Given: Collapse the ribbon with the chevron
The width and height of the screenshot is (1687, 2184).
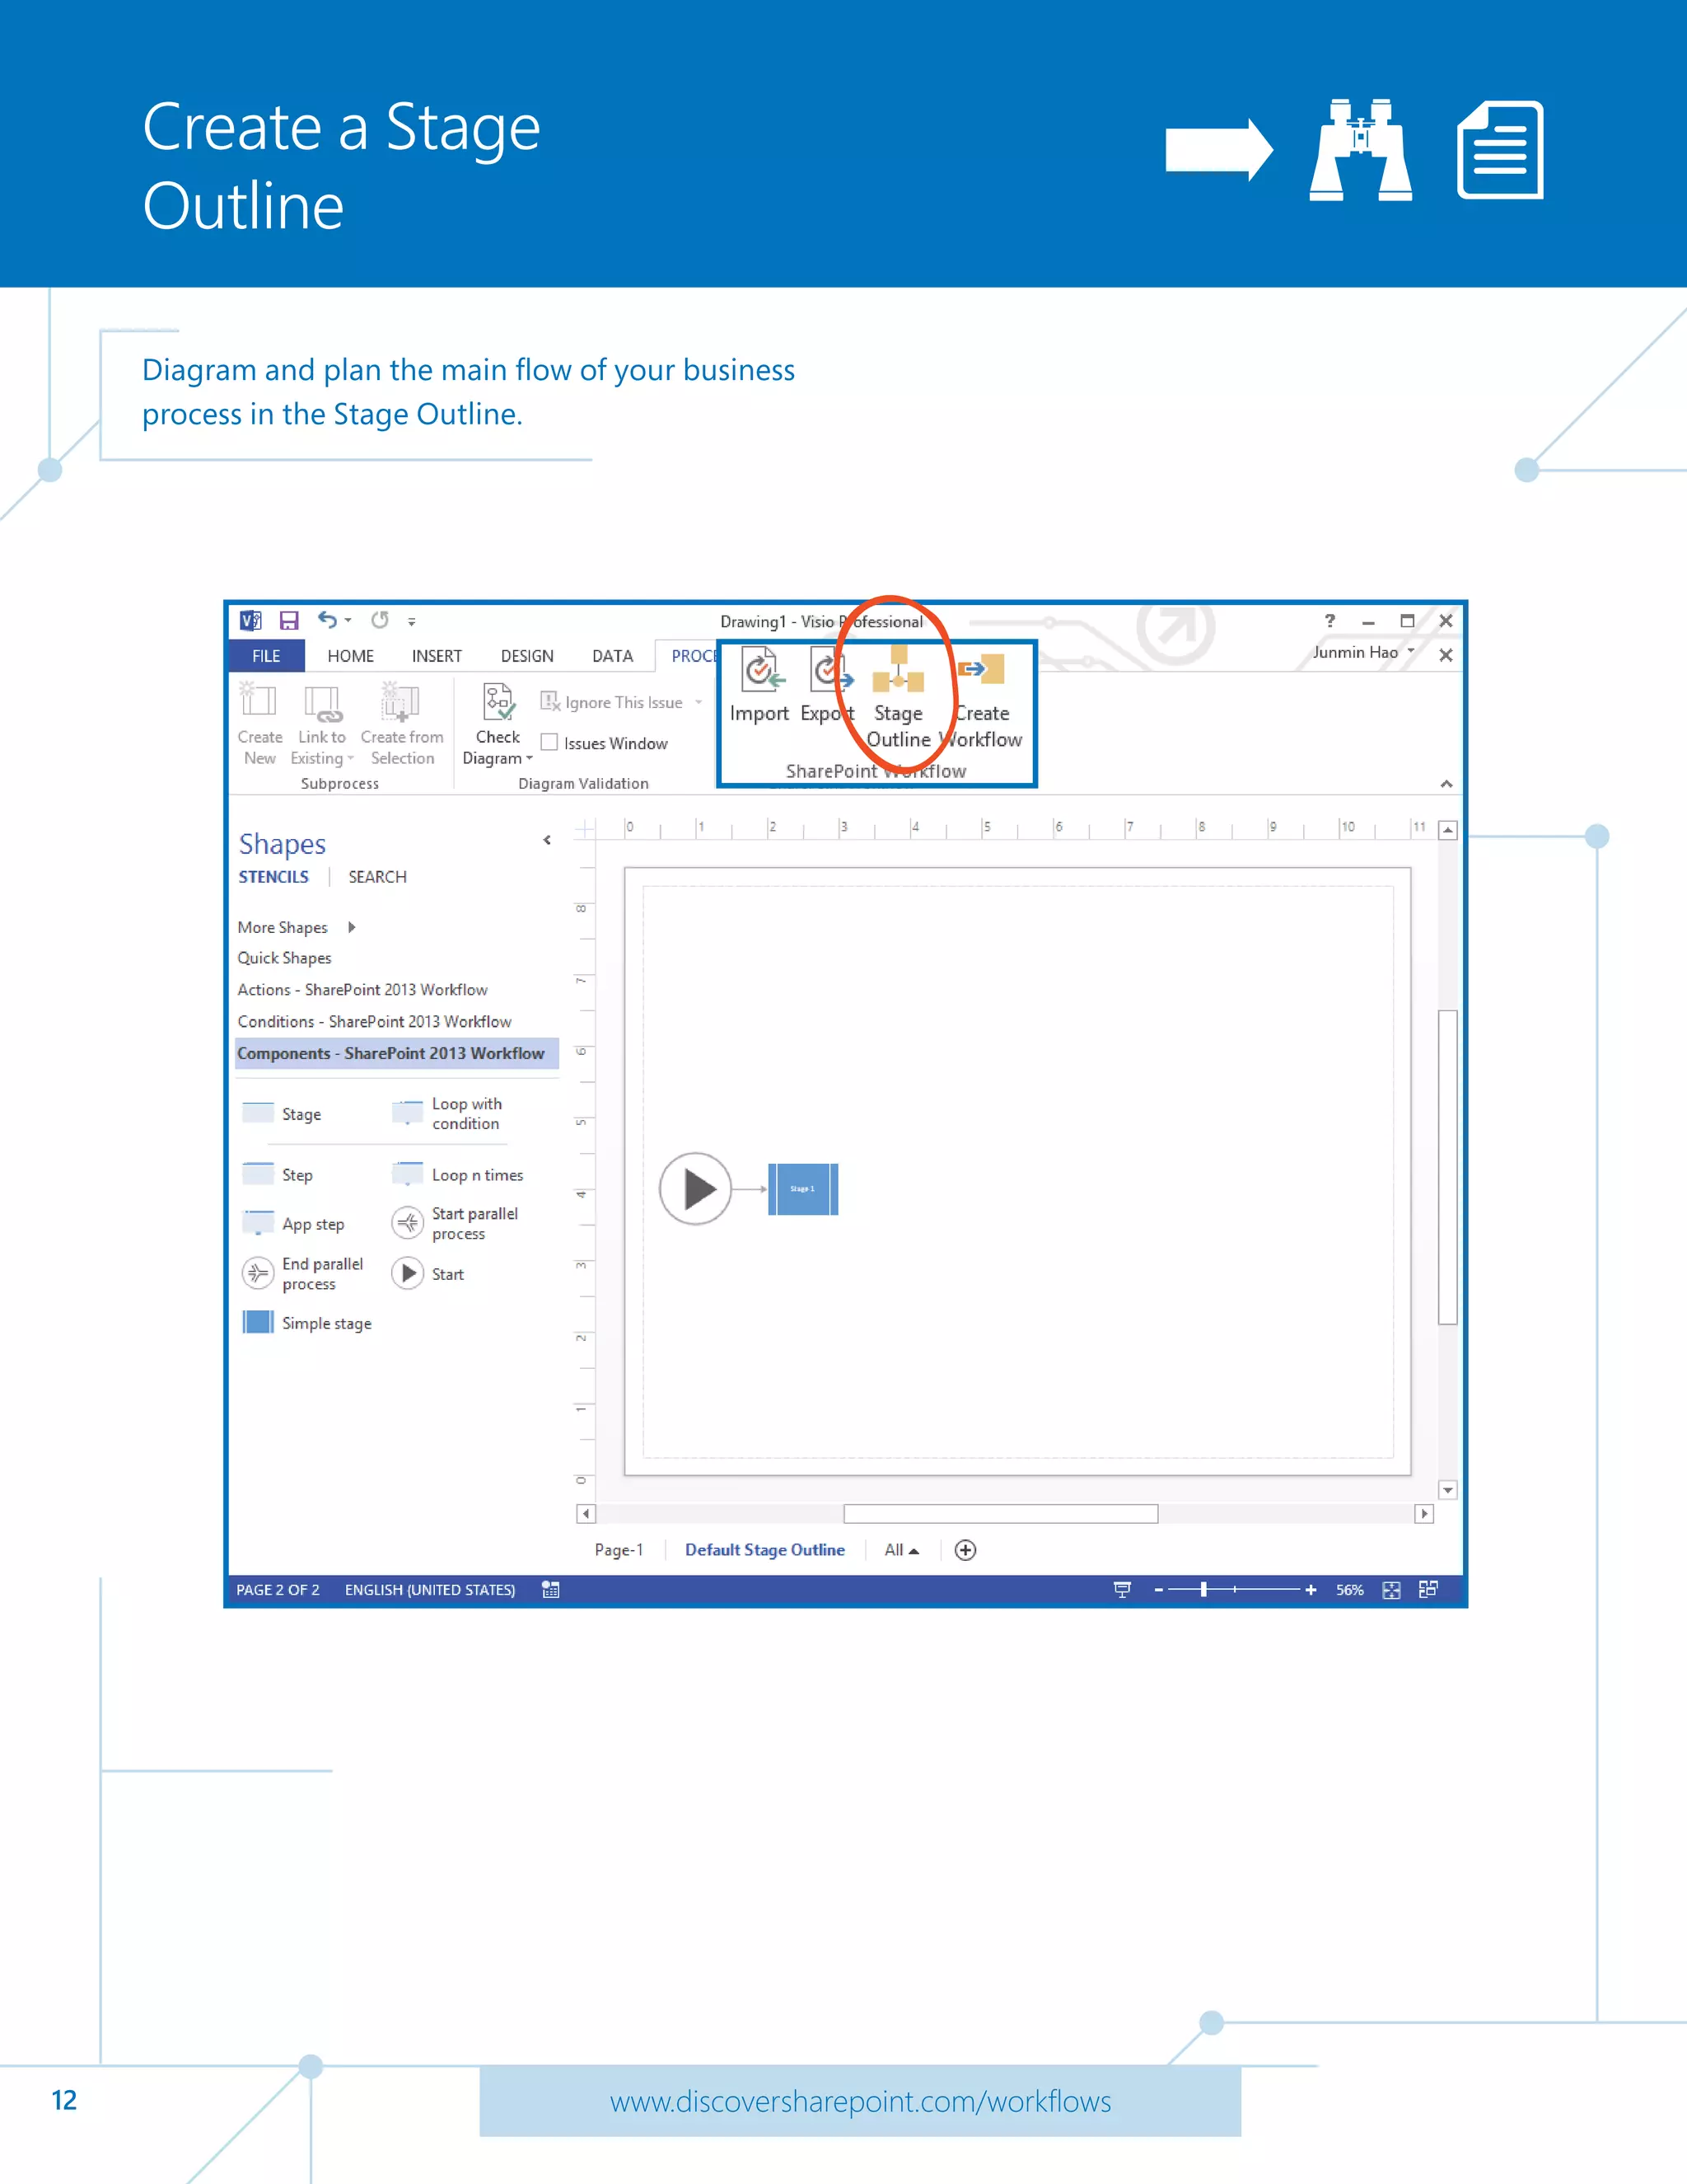Looking at the screenshot, I should click(1446, 784).
